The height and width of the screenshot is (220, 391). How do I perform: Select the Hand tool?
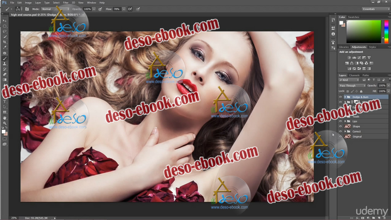pos(5,118)
